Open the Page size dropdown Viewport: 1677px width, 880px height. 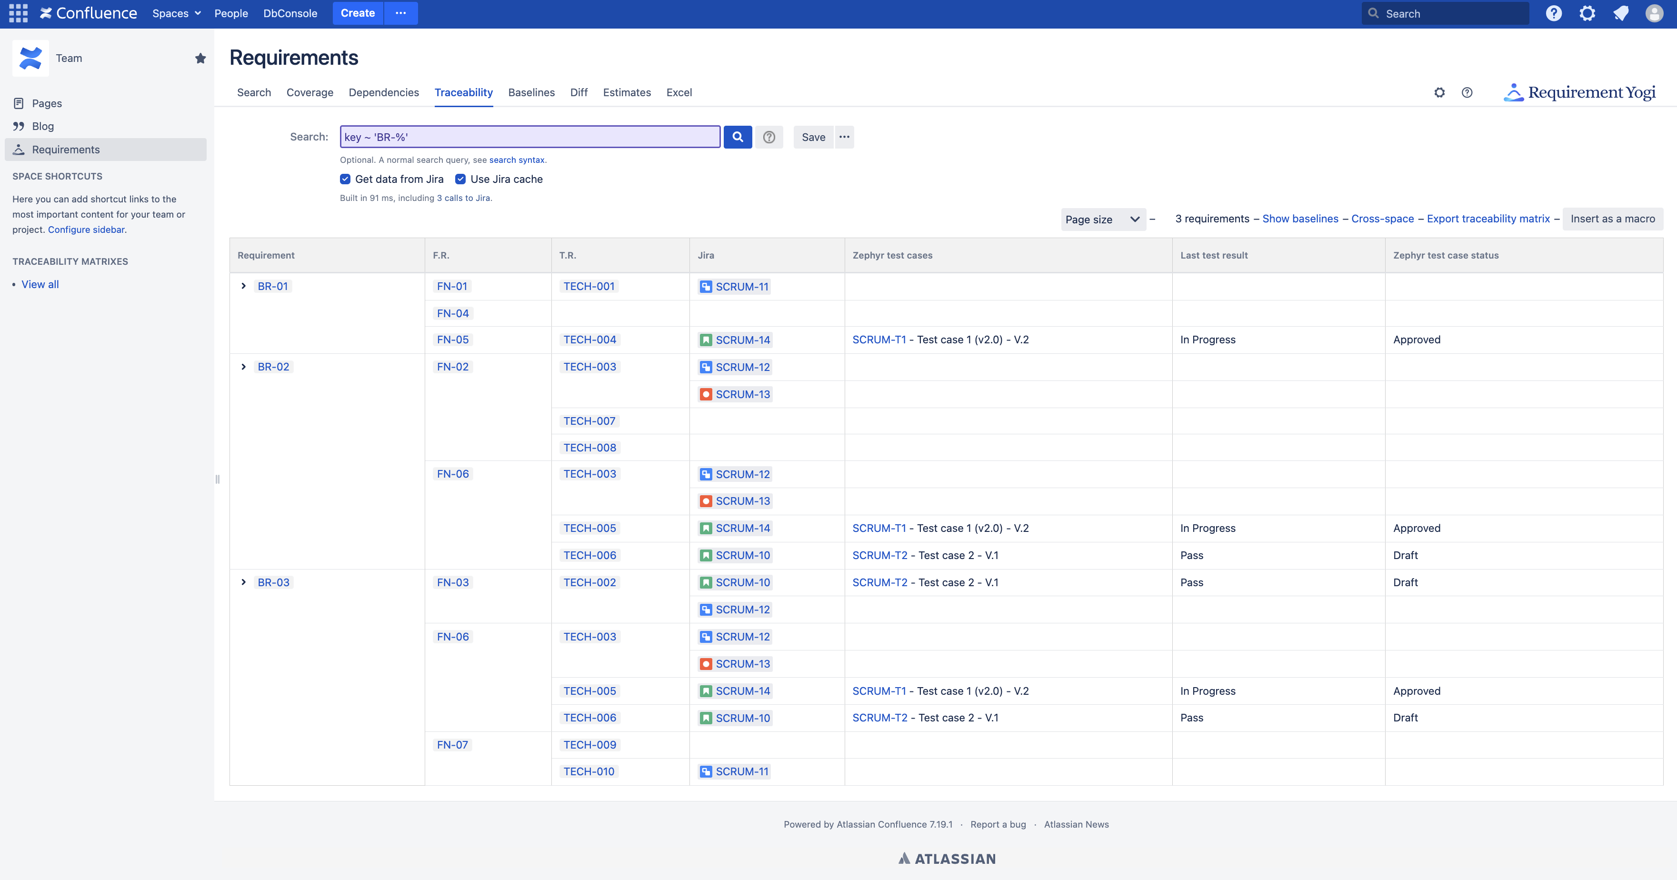tap(1102, 219)
